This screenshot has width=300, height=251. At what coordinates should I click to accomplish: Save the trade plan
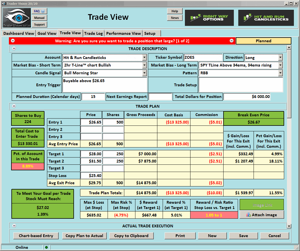click(x=243, y=236)
